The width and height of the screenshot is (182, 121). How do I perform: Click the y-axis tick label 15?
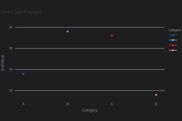(11, 69)
